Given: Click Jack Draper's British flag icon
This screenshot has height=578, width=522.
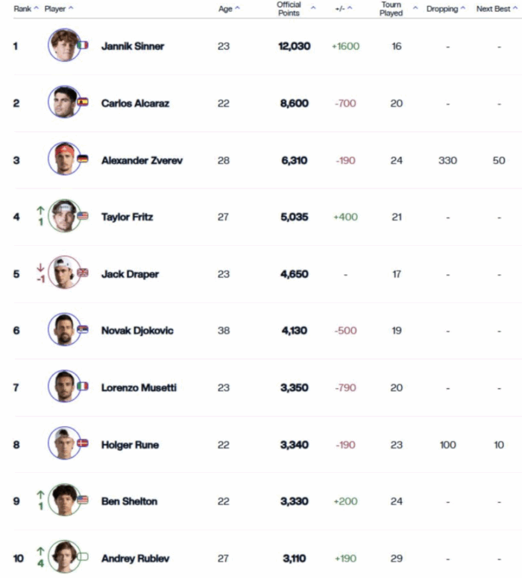Looking at the screenshot, I should point(83,273).
